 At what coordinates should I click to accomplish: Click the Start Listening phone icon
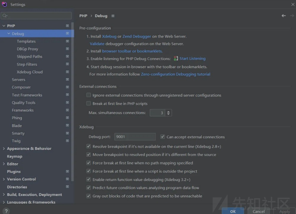click(176, 58)
